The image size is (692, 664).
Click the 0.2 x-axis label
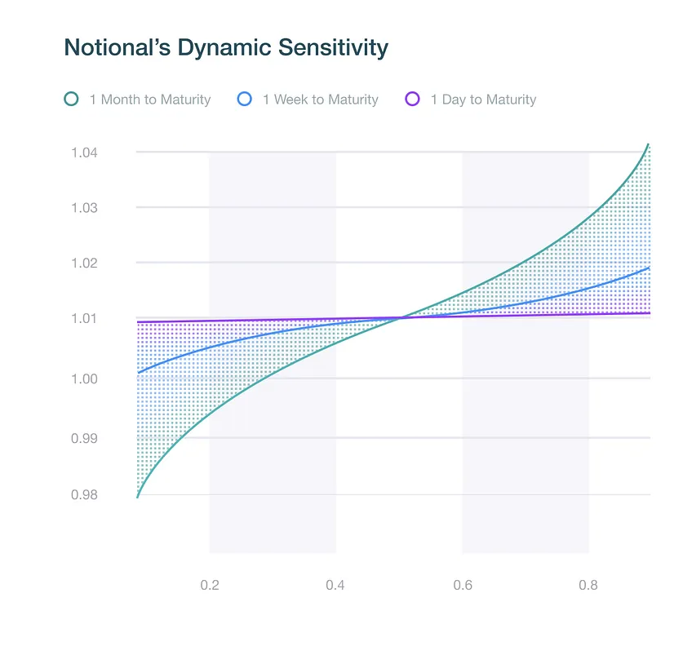210,585
